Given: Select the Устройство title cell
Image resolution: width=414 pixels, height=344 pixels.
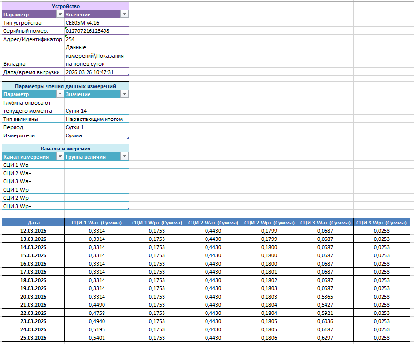Looking at the screenshot, I should point(66,6).
